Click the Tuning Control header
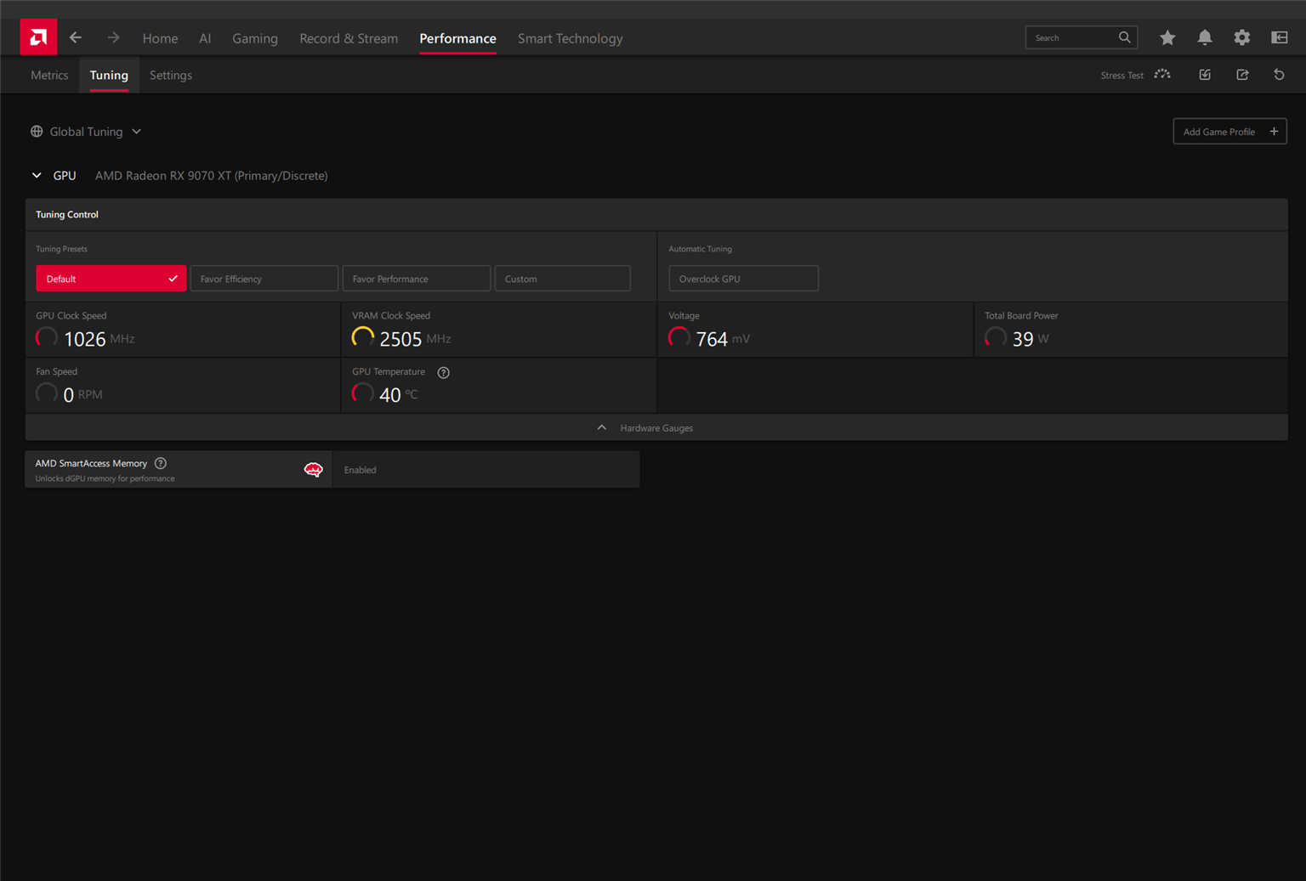 tap(67, 214)
